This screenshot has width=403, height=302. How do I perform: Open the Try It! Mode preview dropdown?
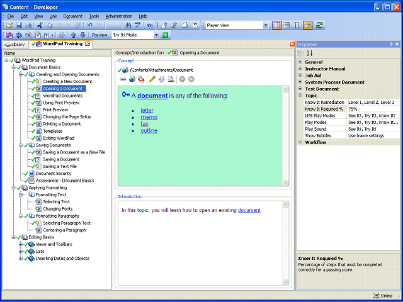[x=157, y=35]
